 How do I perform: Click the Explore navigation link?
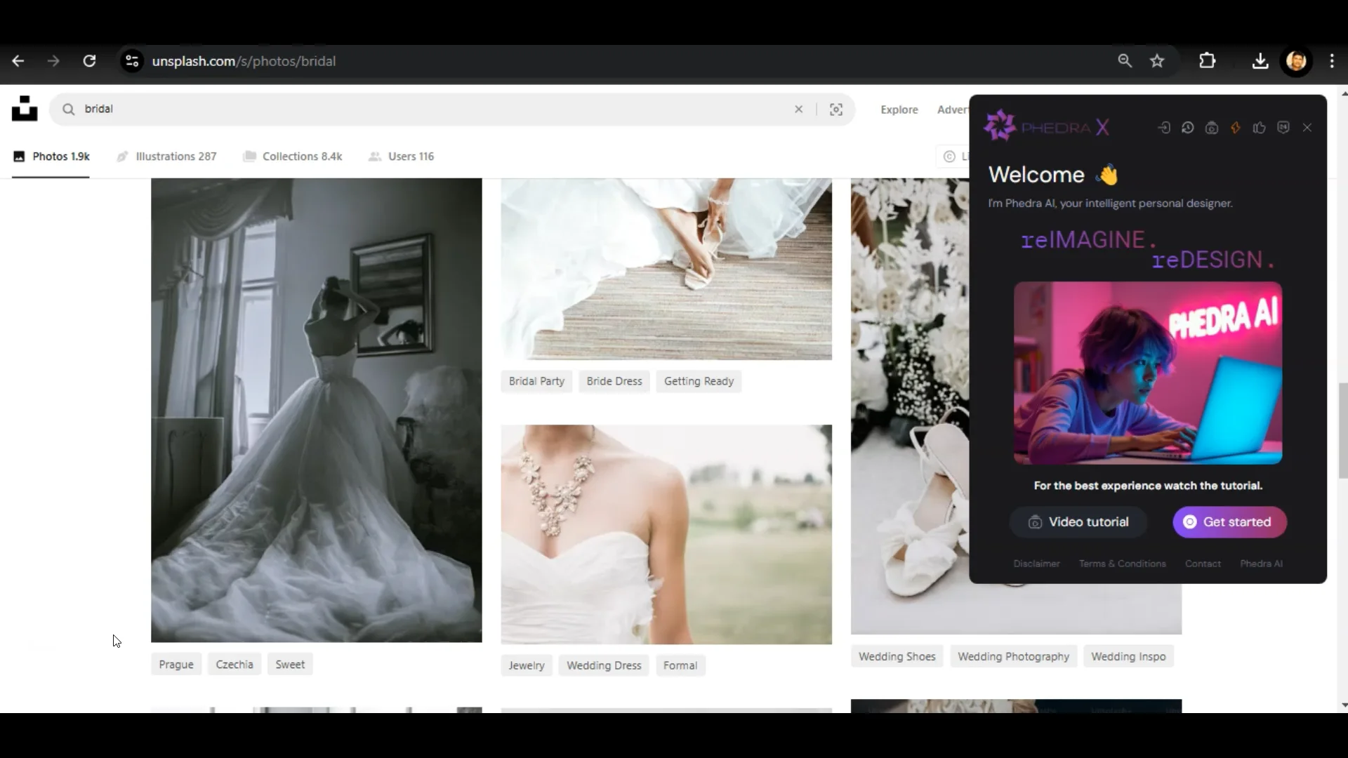pyautogui.click(x=899, y=109)
